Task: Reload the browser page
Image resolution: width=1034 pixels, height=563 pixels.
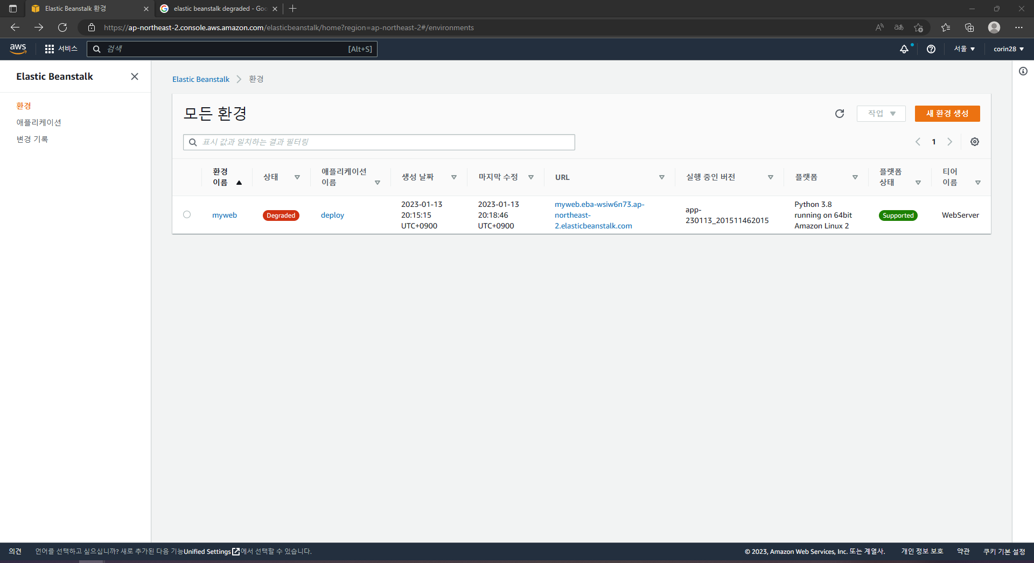Action: click(62, 27)
